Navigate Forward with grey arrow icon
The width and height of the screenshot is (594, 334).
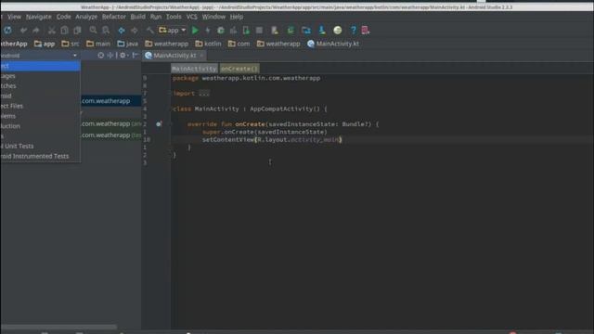[135, 31]
